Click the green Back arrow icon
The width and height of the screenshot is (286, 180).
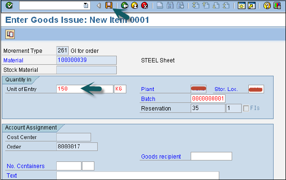(x=124, y=6)
